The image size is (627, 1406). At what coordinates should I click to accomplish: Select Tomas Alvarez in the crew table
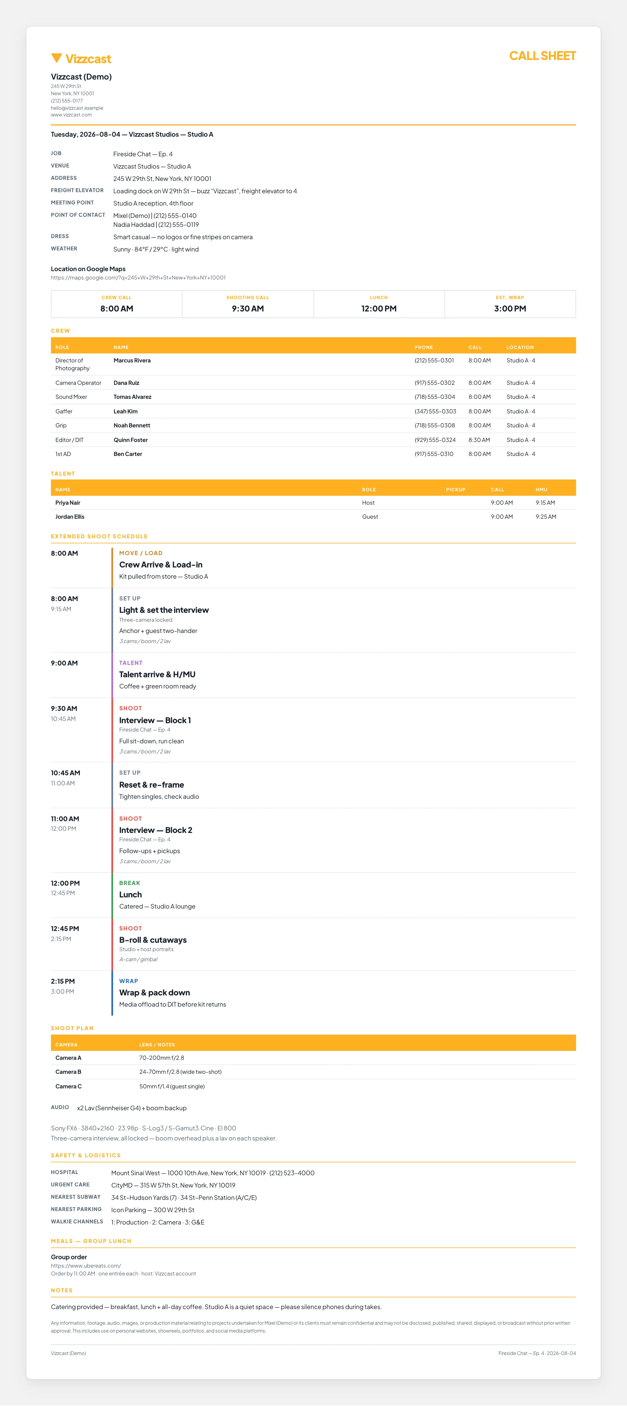coord(133,397)
